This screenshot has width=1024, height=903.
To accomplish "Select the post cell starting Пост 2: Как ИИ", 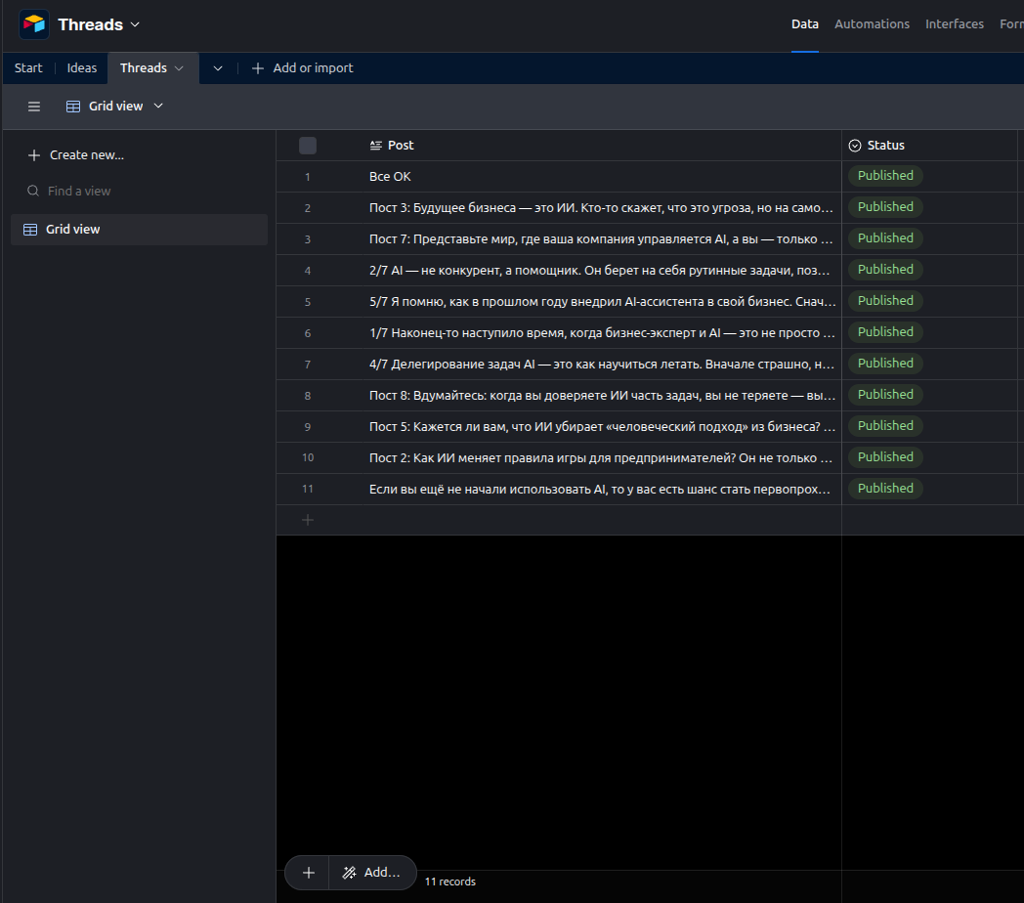I will coord(602,458).
